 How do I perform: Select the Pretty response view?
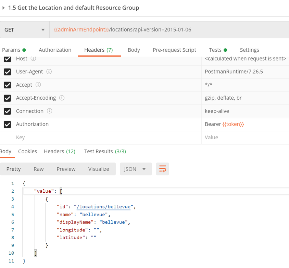click(13, 169)
